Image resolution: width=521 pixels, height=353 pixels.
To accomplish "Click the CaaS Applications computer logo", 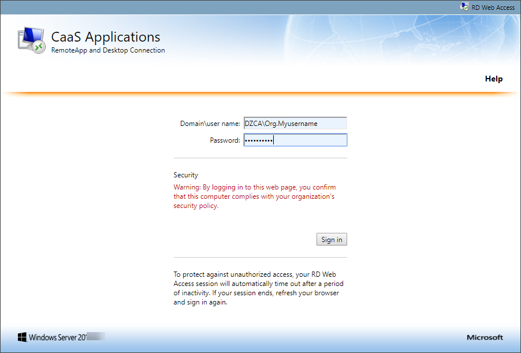I will coord(32,40).
